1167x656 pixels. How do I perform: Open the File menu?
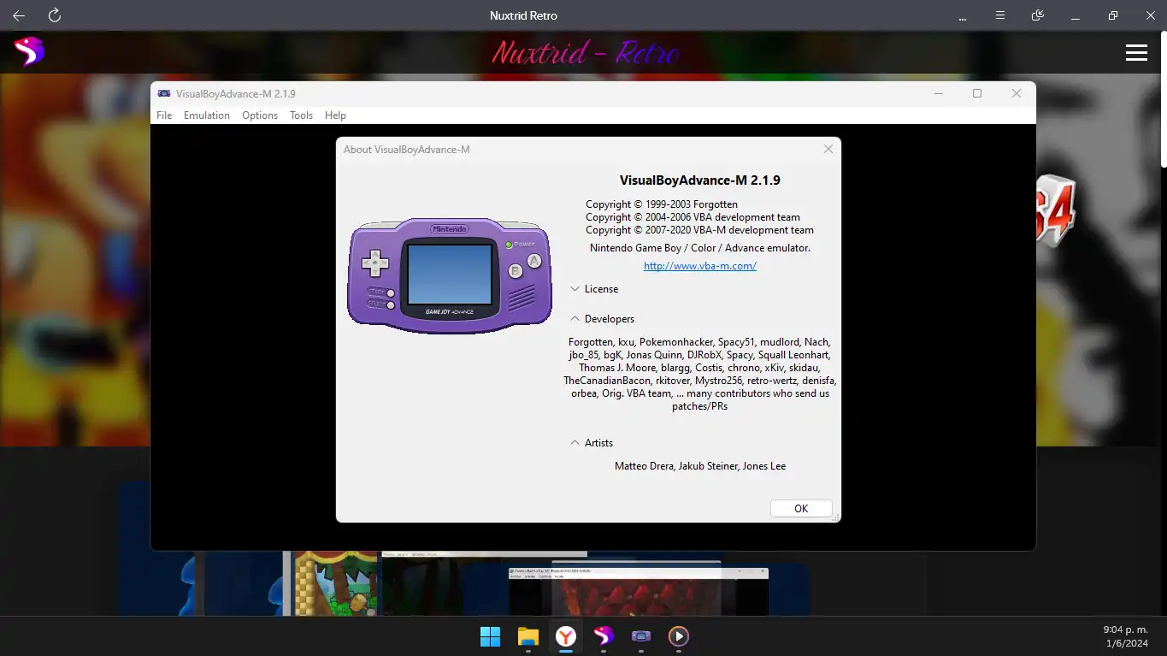coord(164,115)
